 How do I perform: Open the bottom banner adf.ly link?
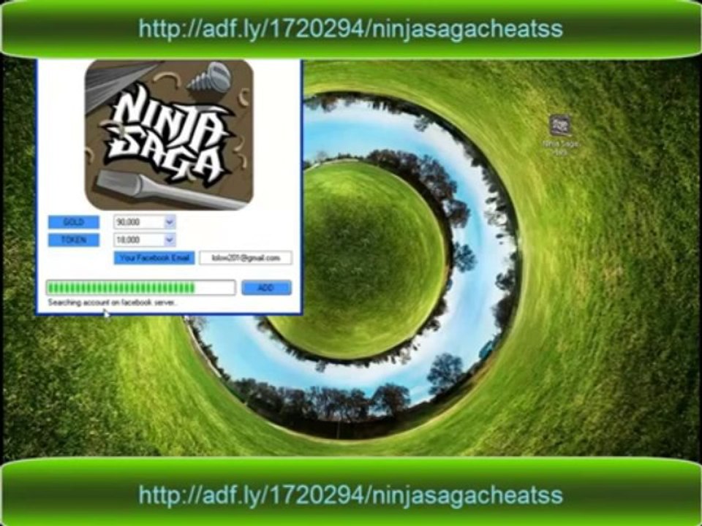click(350, 495)
